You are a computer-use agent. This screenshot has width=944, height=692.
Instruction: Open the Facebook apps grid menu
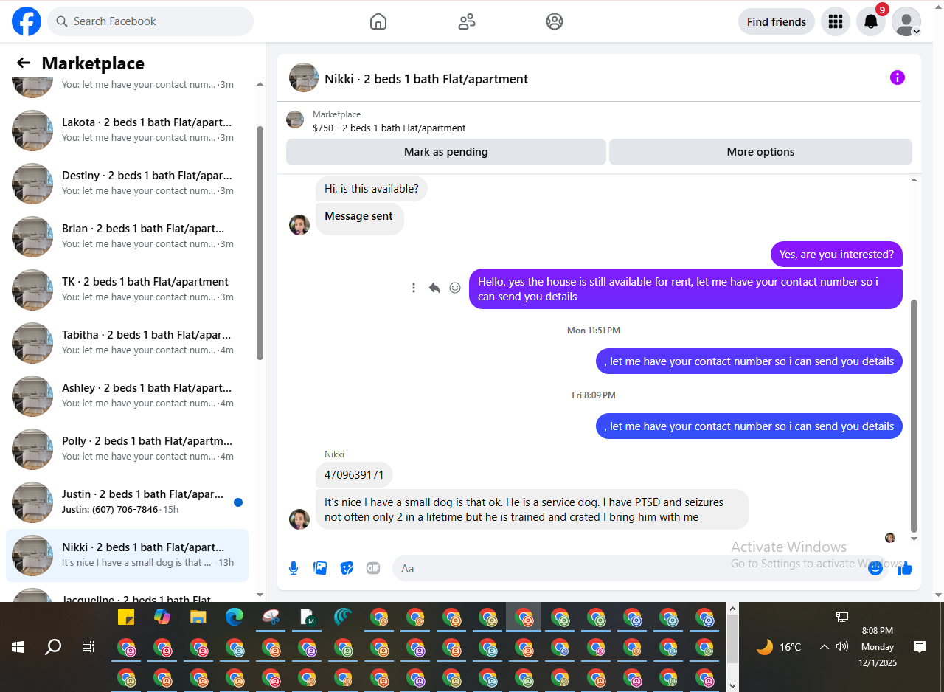(x=836, y=21)
